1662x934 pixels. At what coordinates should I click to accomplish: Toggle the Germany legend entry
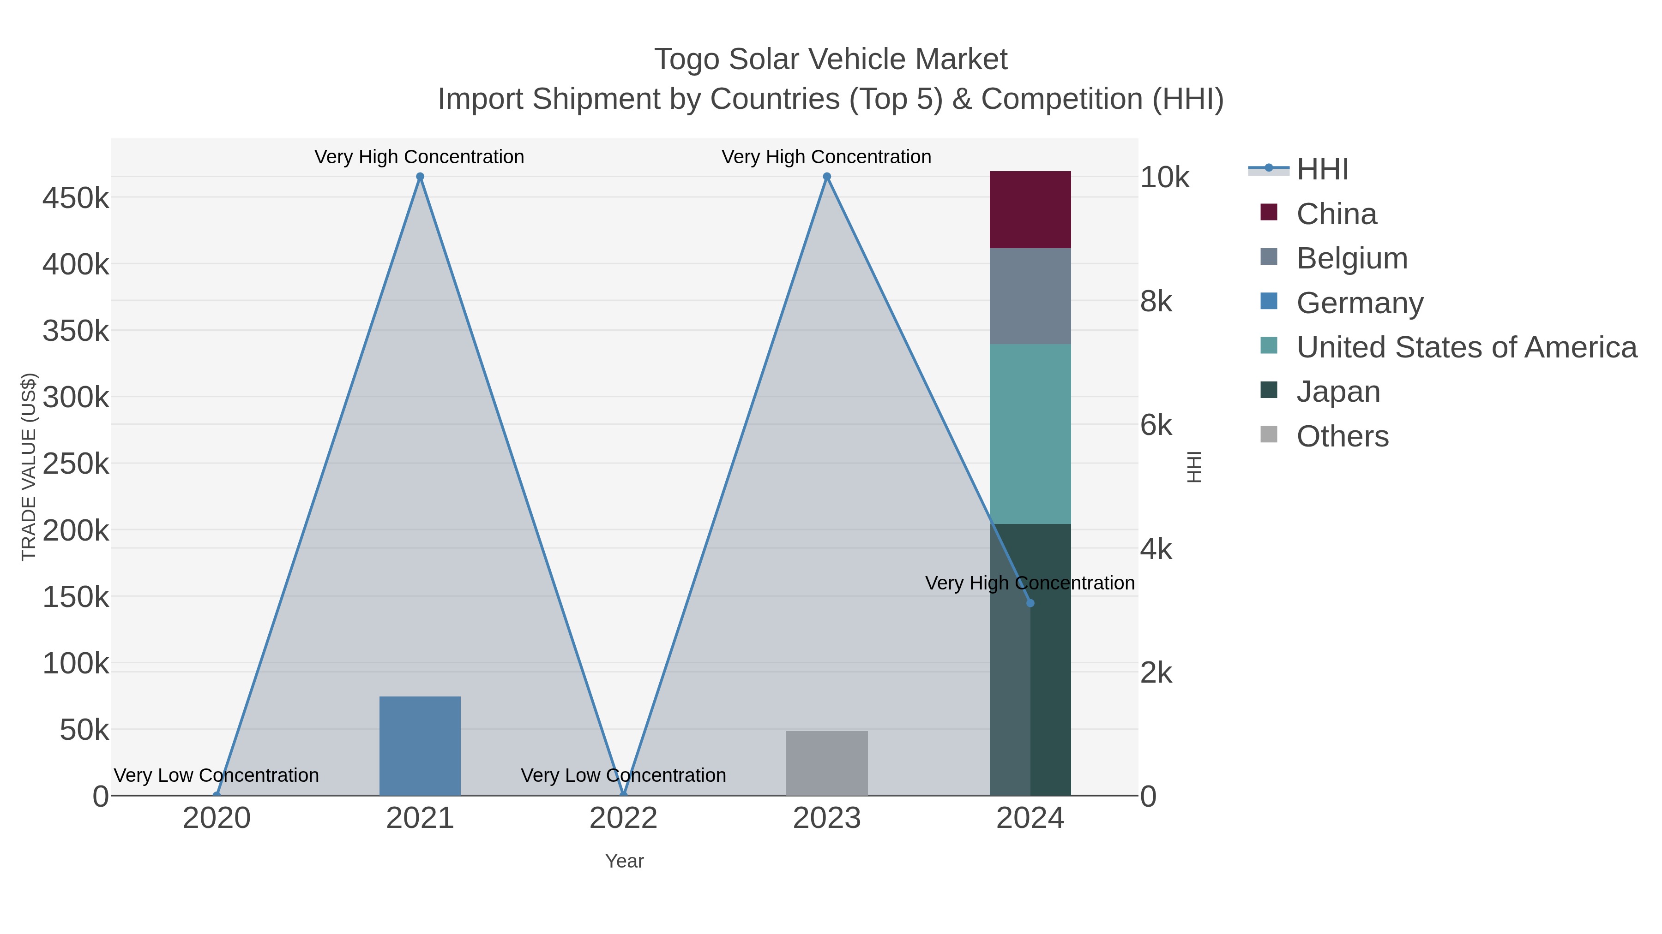pos(1341,303)
